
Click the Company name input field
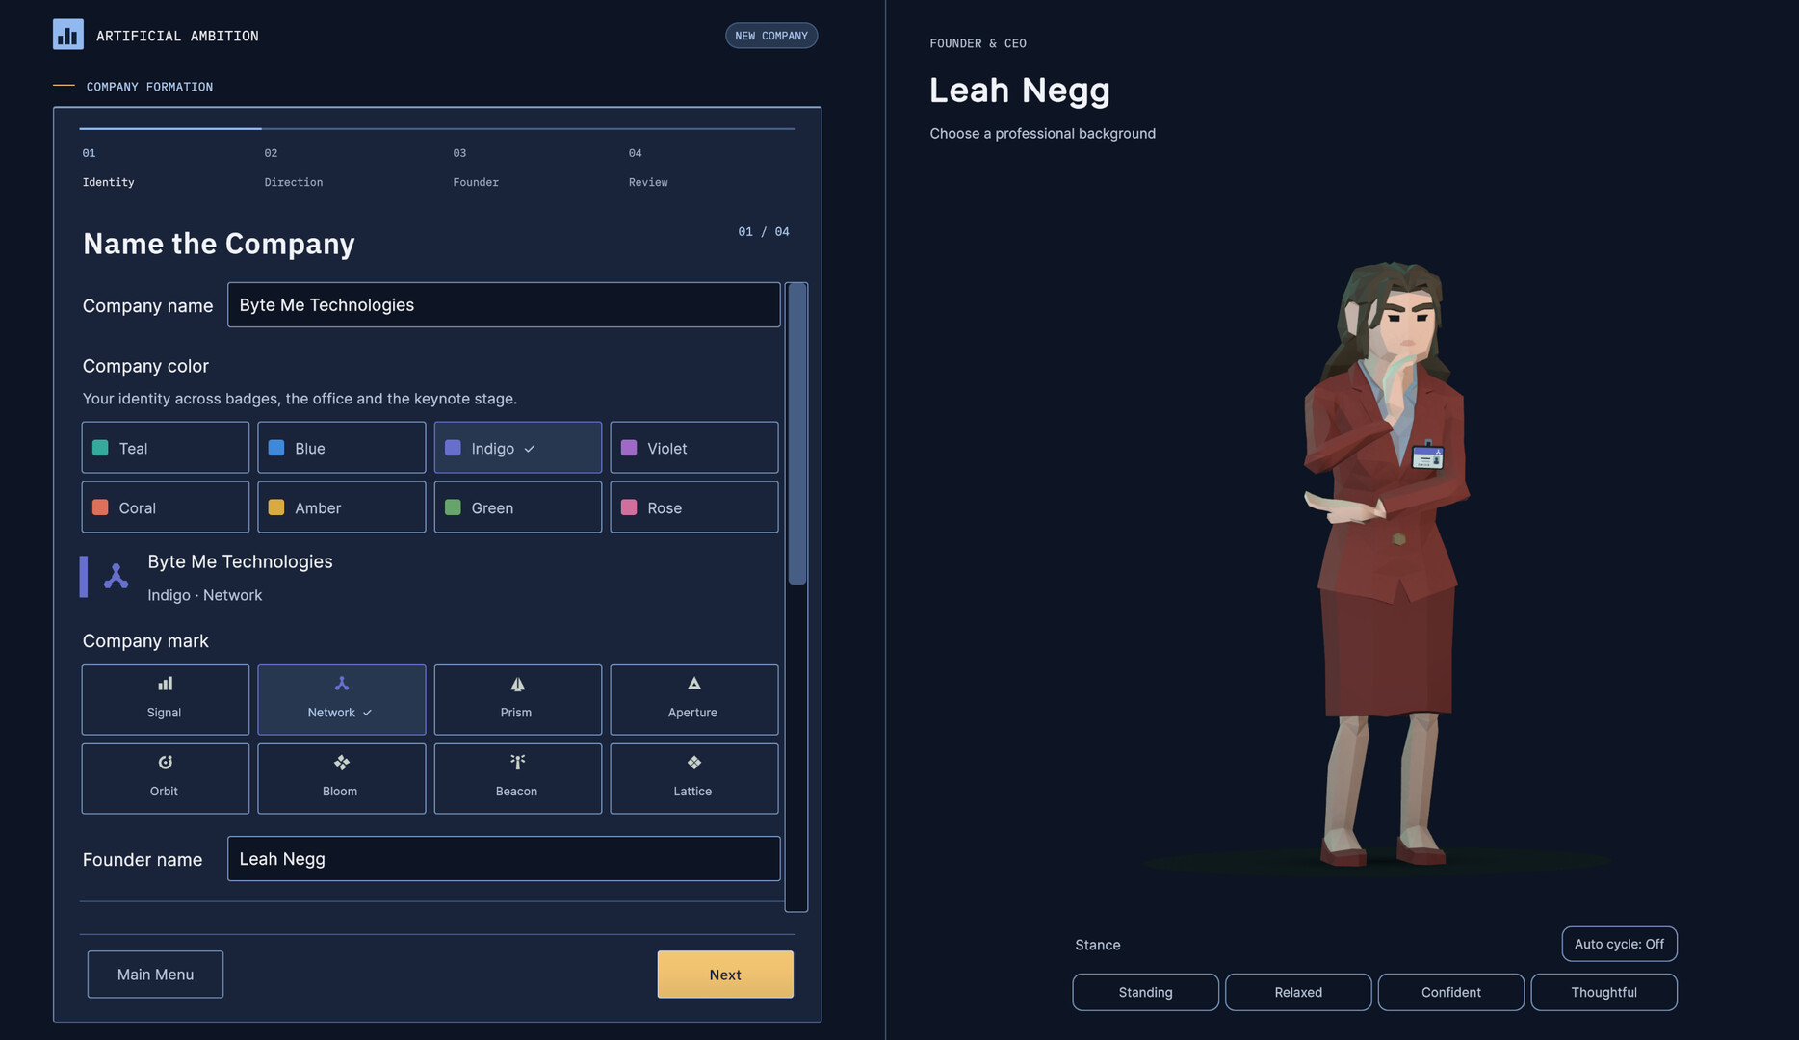coord(504,304)
